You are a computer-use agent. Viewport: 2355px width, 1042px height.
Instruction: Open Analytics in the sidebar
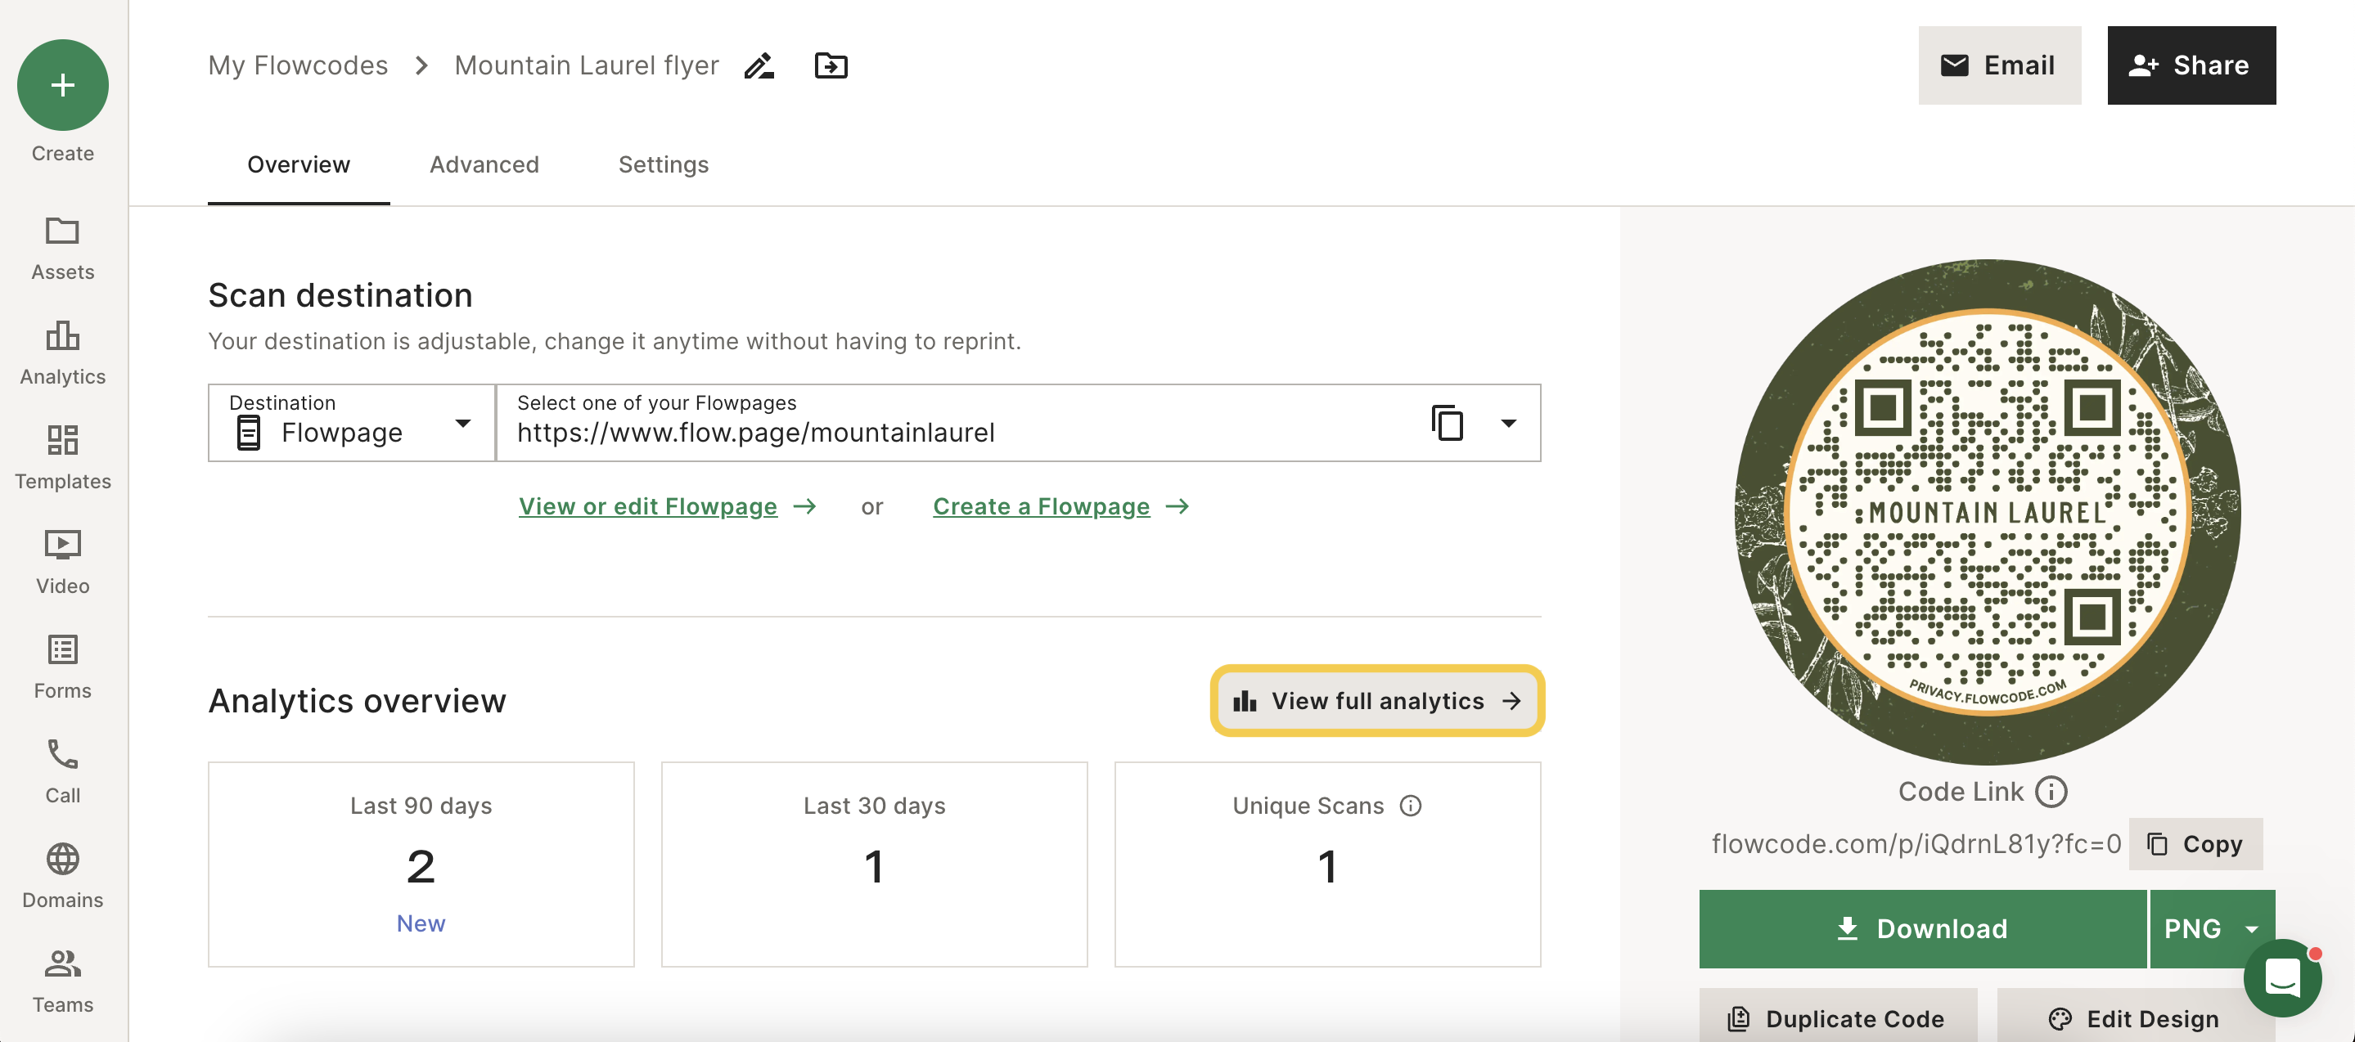[62, 353]
